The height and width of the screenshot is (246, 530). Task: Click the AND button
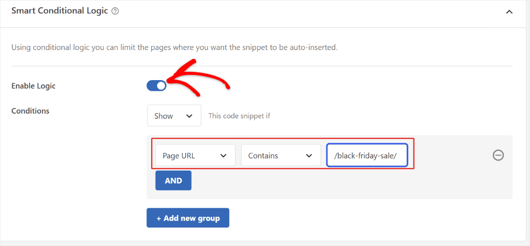click(173, 180)
